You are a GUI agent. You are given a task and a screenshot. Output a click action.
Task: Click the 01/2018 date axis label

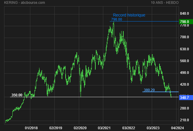pos(31,128)
